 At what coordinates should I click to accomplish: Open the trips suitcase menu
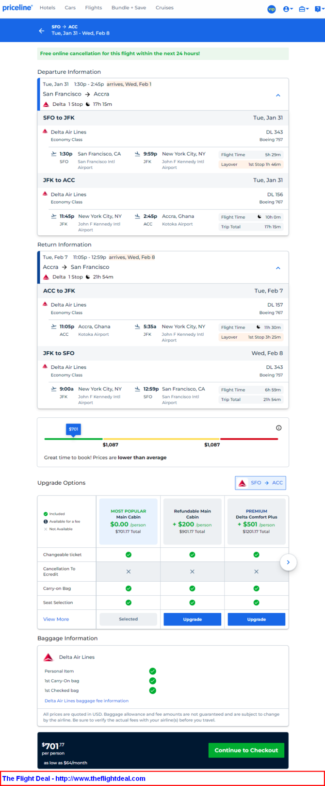point(304,9)
